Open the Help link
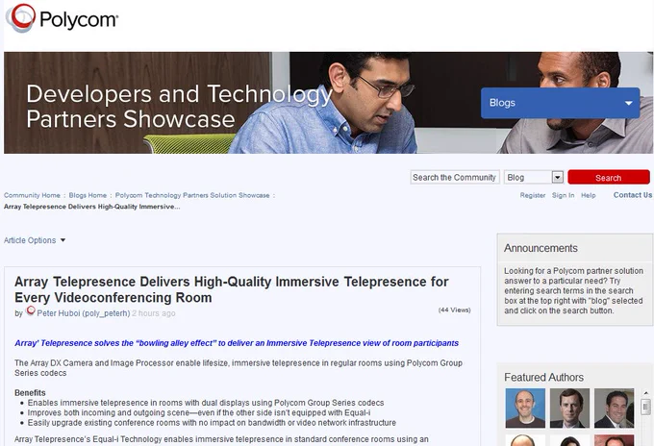Viewport: 654px width, 446px height. (589, 195)
